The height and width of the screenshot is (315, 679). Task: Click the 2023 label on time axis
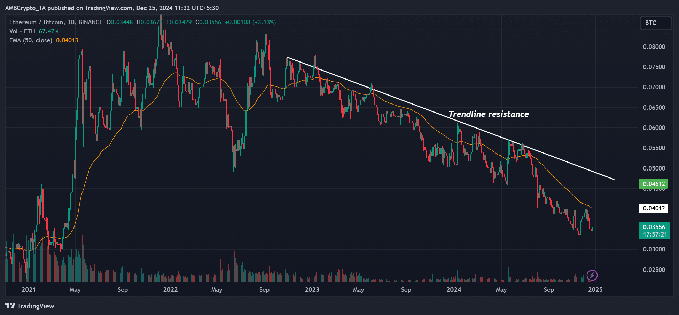312,290
